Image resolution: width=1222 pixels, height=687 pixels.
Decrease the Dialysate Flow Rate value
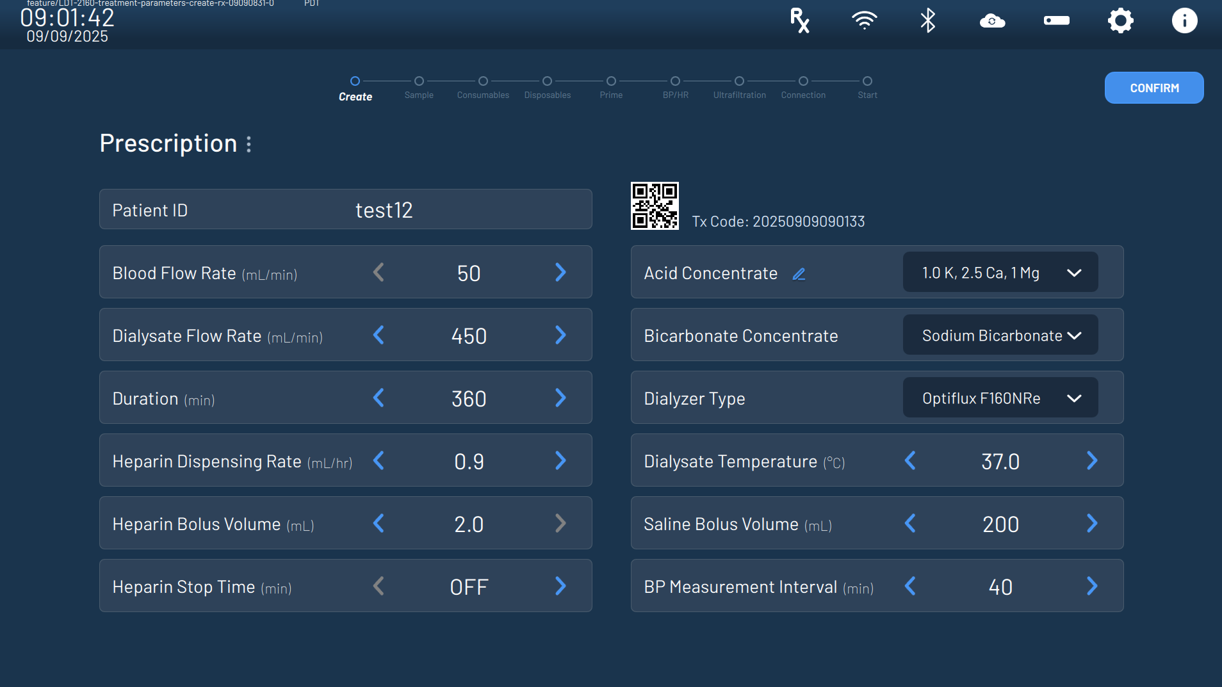click(379, 335)
